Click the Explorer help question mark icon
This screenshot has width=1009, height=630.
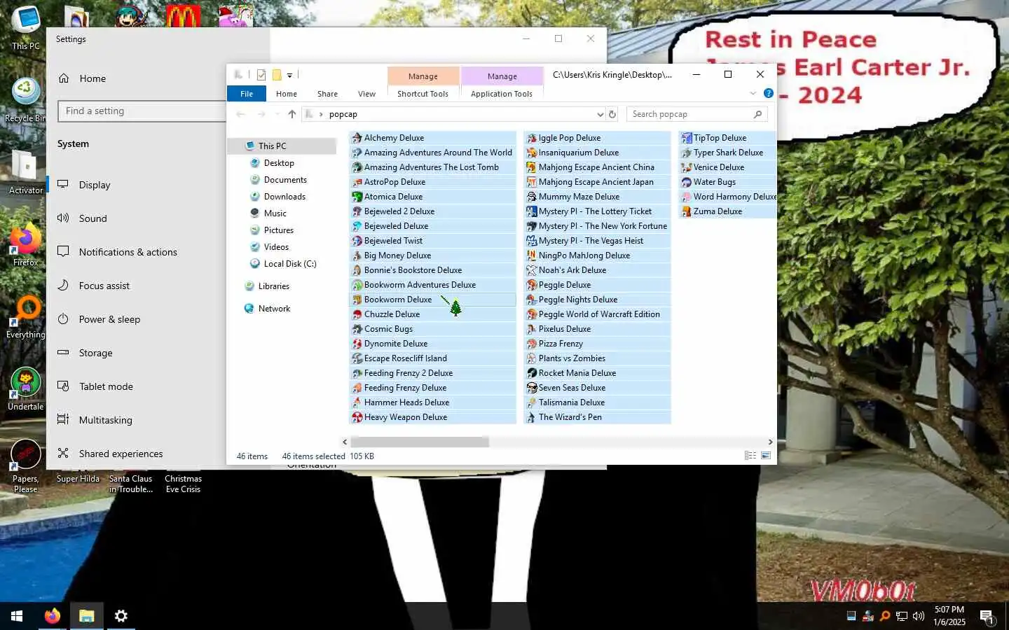(769, 93)
